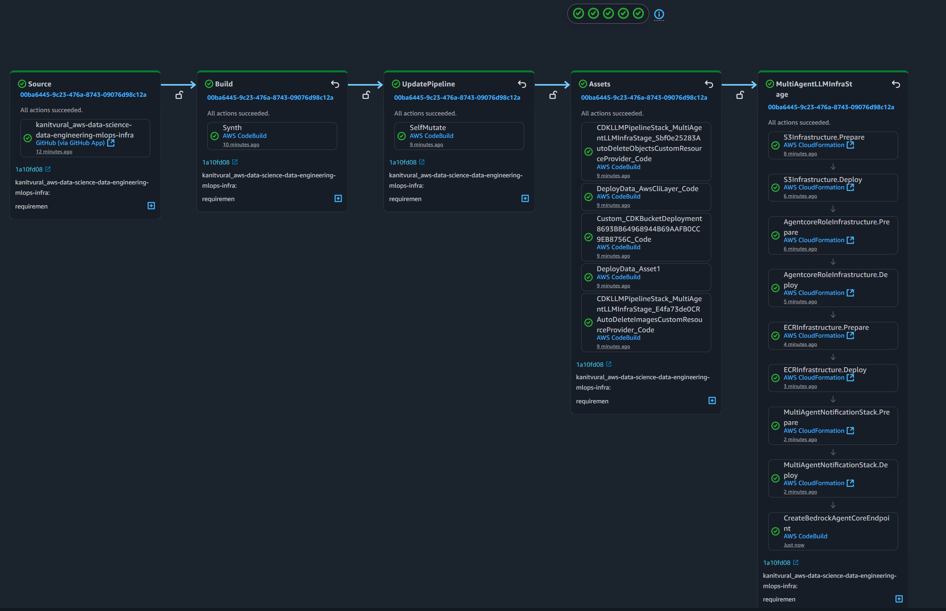Open AWS CloudFormation link under ECRInfrastructure.Deploy
The width and height of the screenshot is (946, 611).
(x=814, y=378)
